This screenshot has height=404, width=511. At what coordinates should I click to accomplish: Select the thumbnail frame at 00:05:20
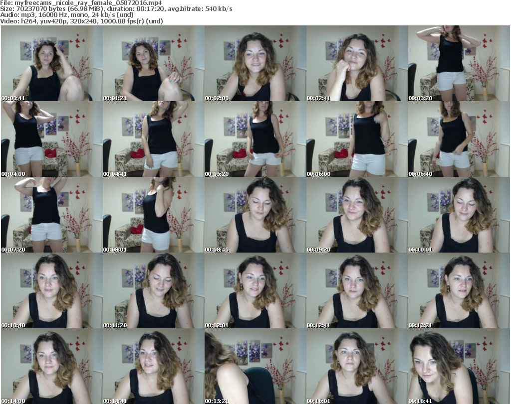coord(255,139)
